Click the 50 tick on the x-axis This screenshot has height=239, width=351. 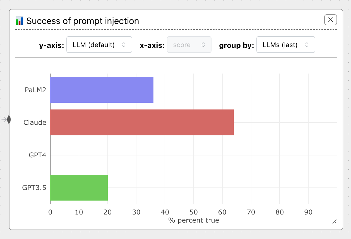[193, 212]
